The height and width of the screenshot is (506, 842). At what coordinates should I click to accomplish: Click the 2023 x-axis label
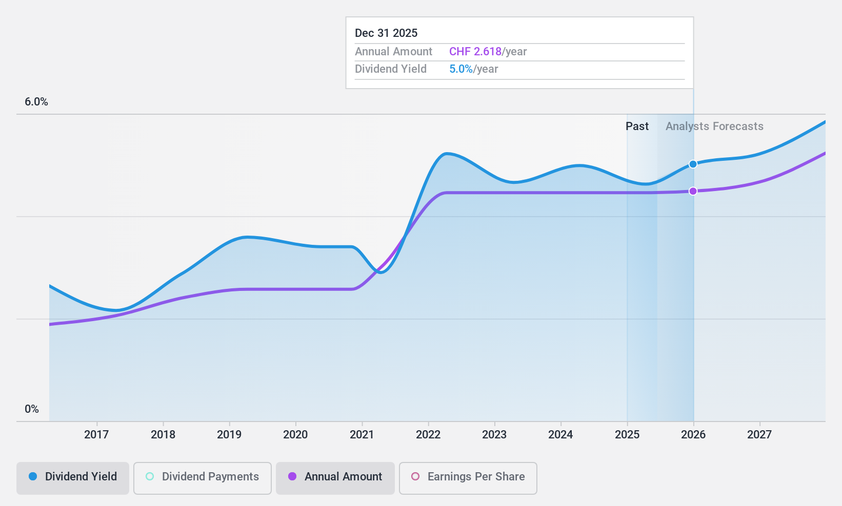(x=494, y=435)
